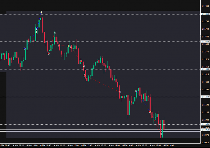Click the 1.11413 price scale value
This screenshot has height=148, width=210.
(205, 74)
